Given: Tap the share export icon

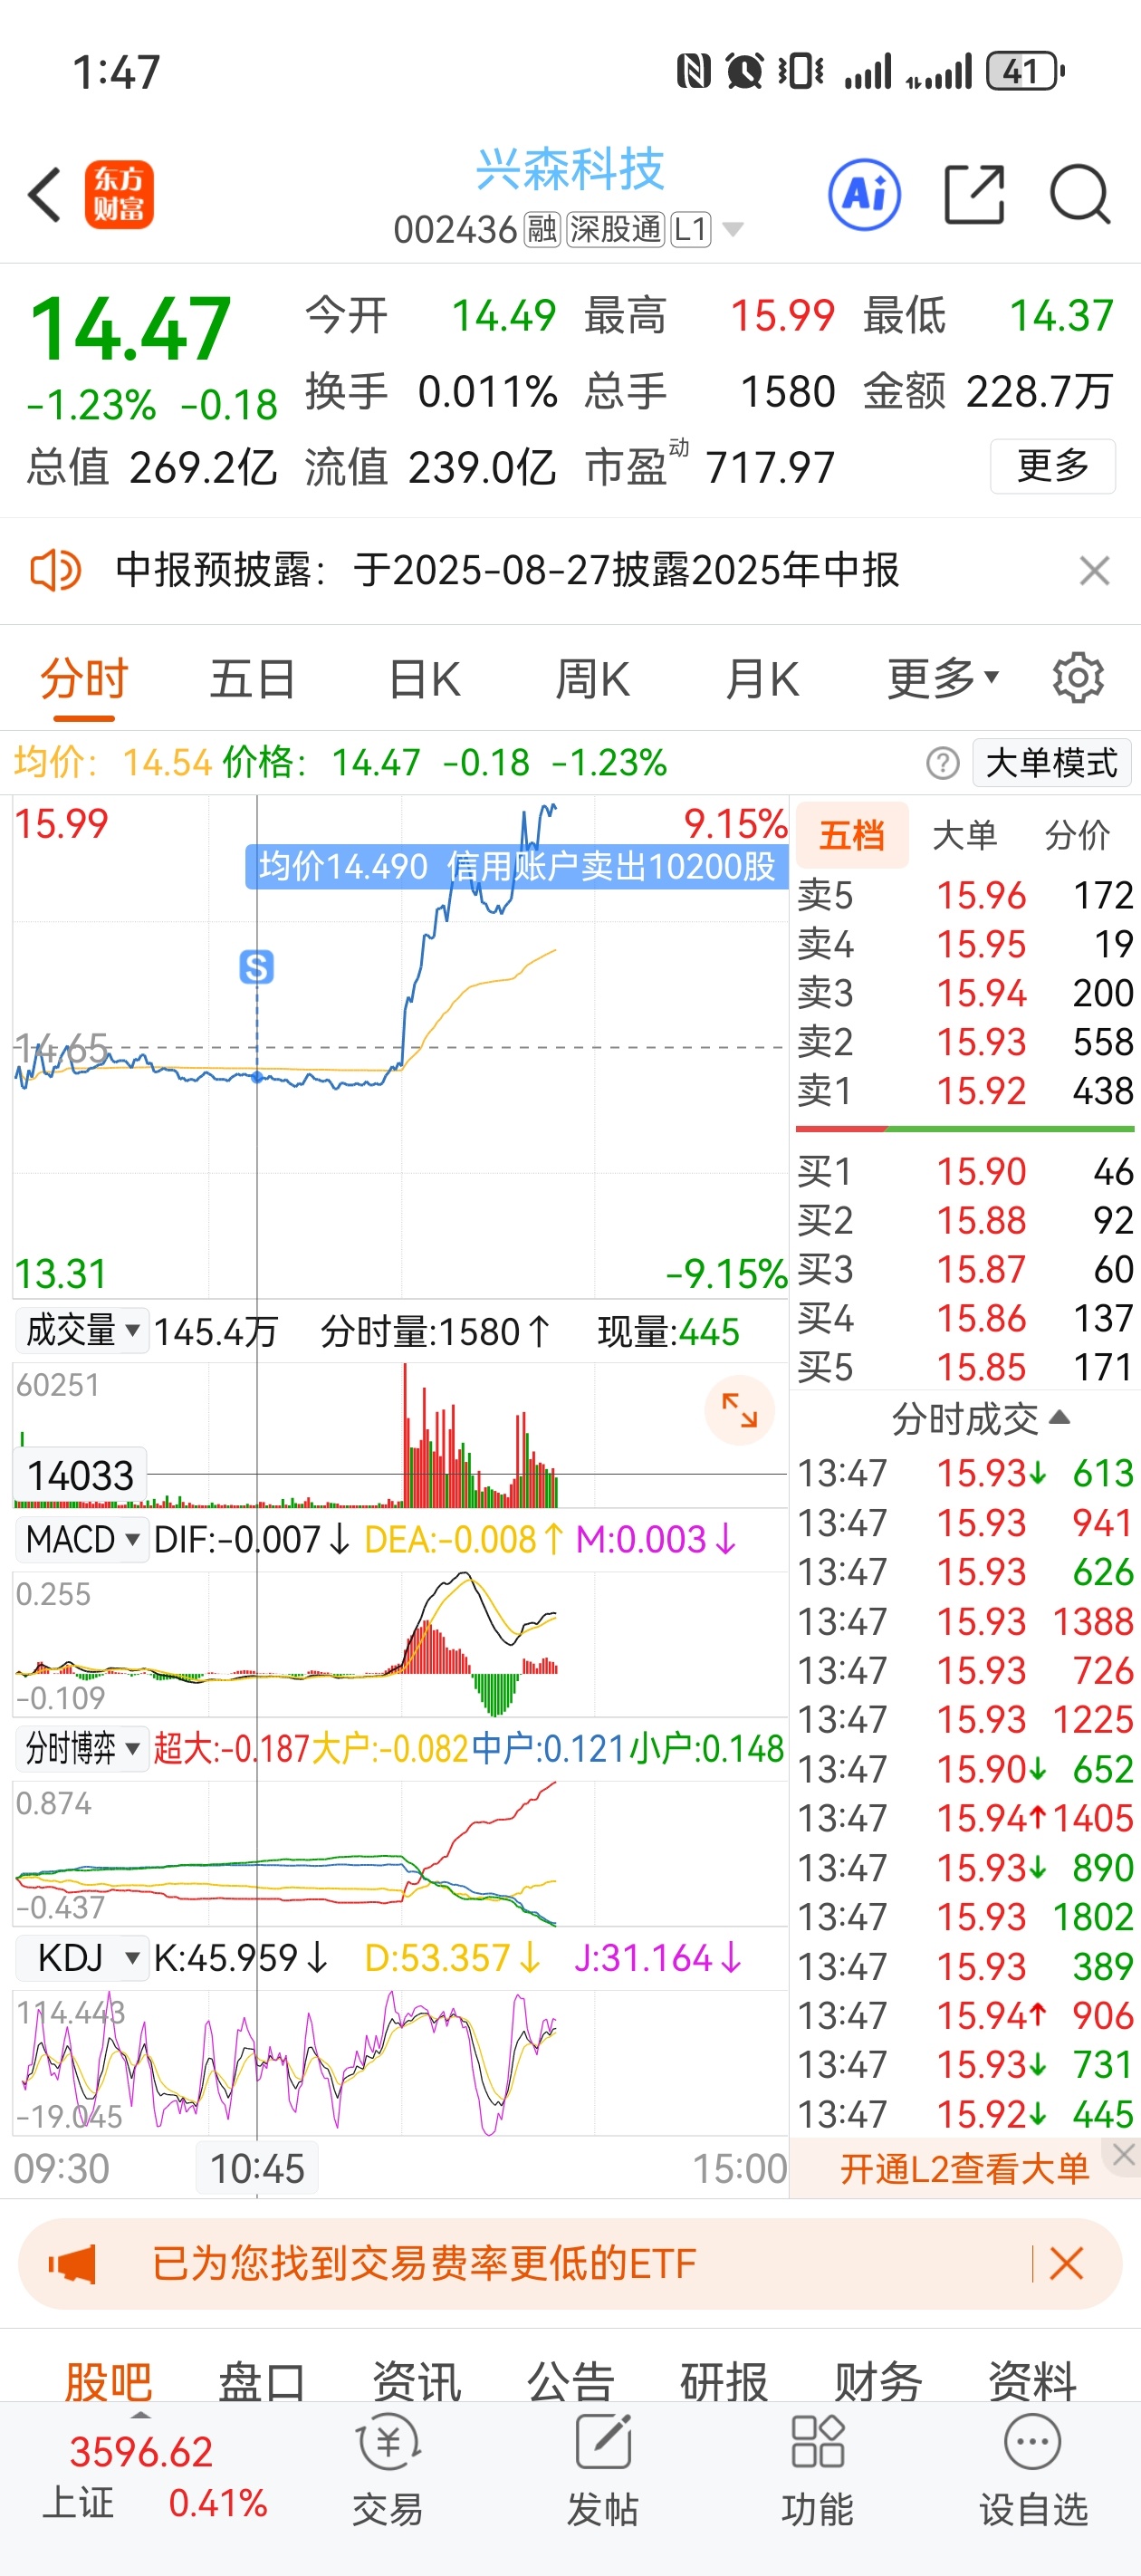Looking at the screenshot, I should point(974,194).
